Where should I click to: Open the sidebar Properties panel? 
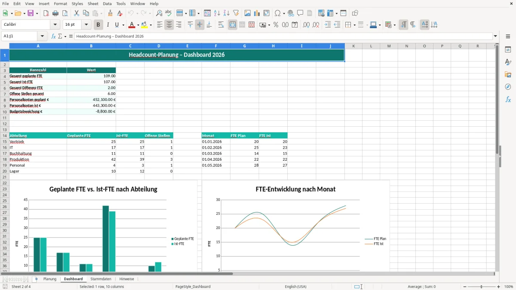click(508, 50)
